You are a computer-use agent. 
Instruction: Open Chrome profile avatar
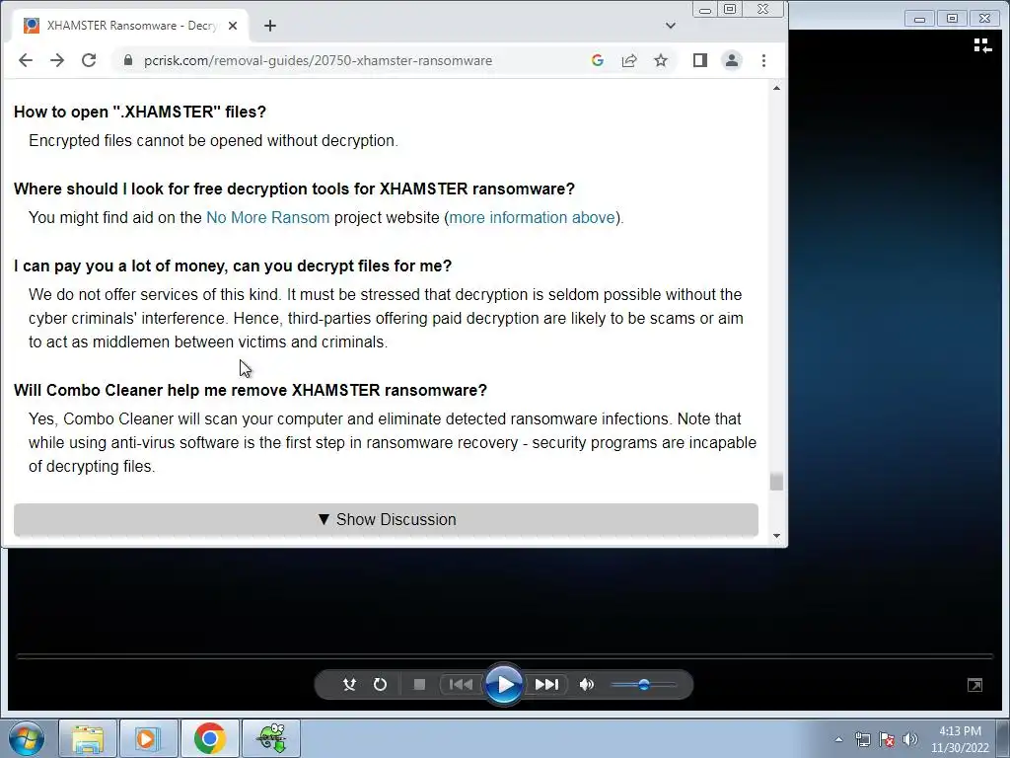tap(732, 60)
